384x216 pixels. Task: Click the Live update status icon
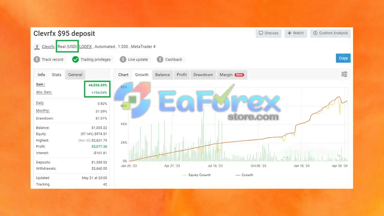click(123, 59)
